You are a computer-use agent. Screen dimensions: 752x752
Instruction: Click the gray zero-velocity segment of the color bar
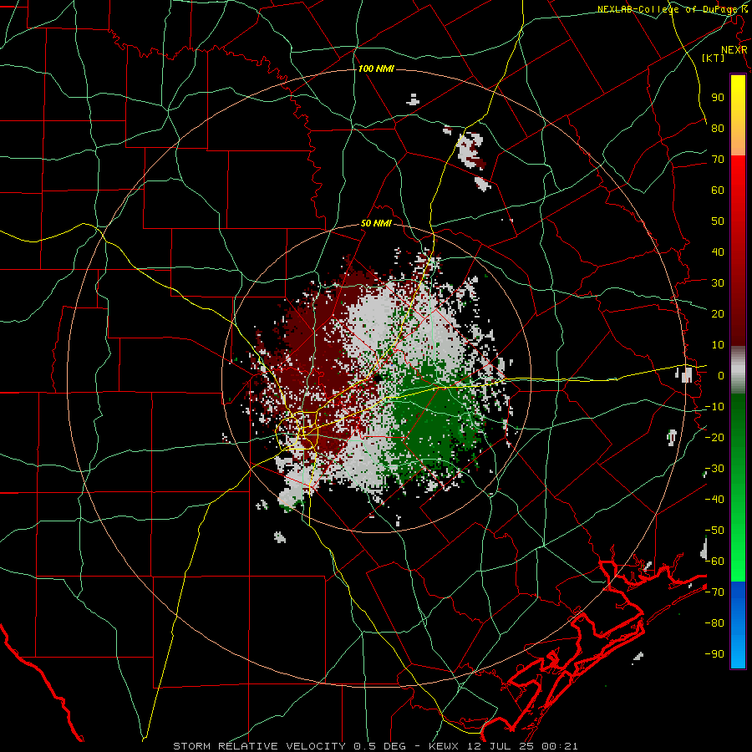[738, 370]
